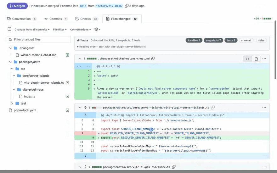Open options menu for vite-plugin-css/index.ts
277x173 pixels.
click(264, 167)
